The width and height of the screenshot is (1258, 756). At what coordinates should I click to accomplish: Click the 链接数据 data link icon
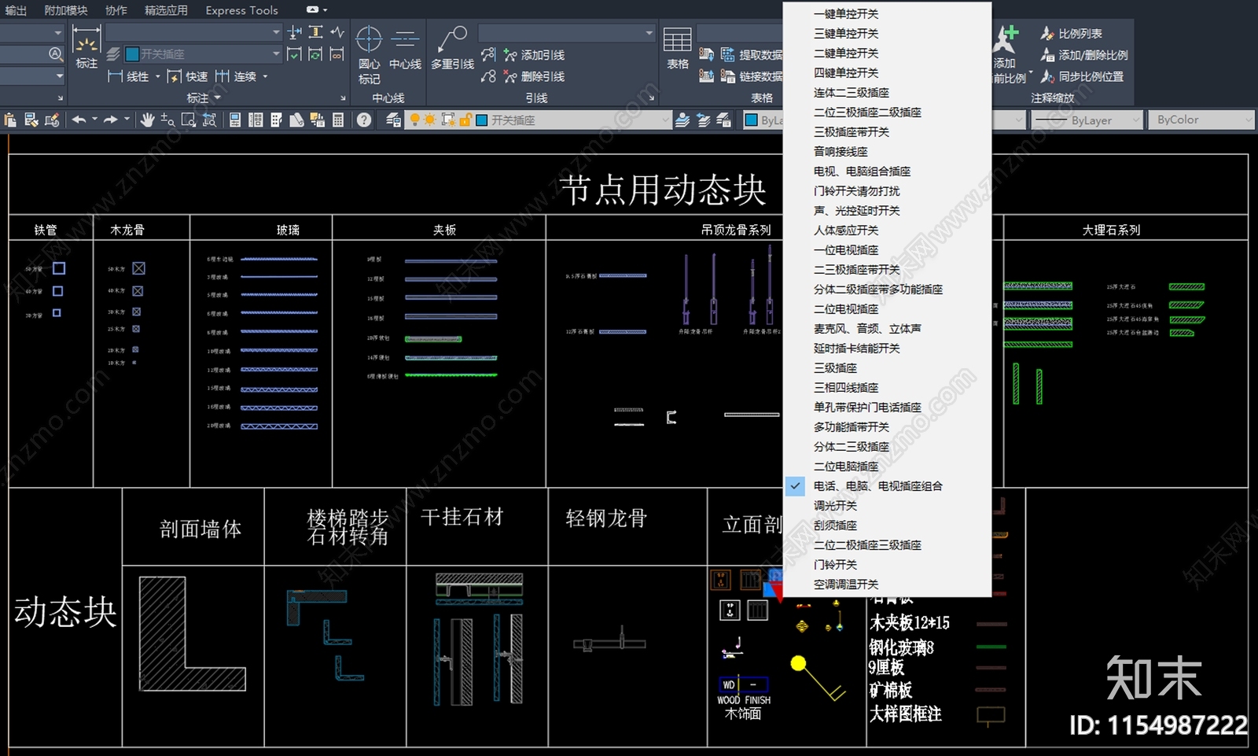pyautogui.click(x=727, y=76)
